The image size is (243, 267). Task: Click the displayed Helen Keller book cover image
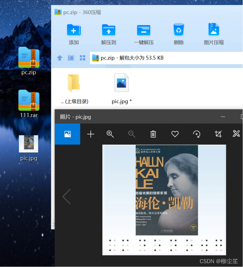[x=167, y=190]
